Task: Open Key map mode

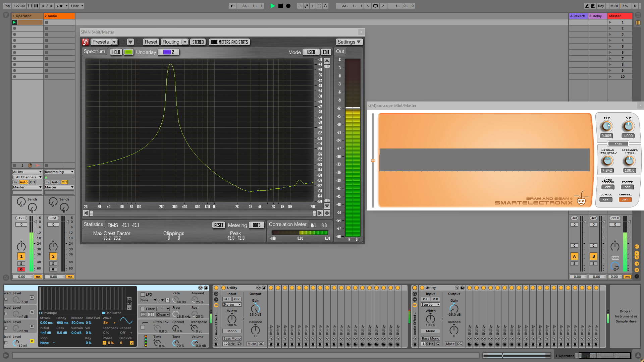Action: [601, 6]
